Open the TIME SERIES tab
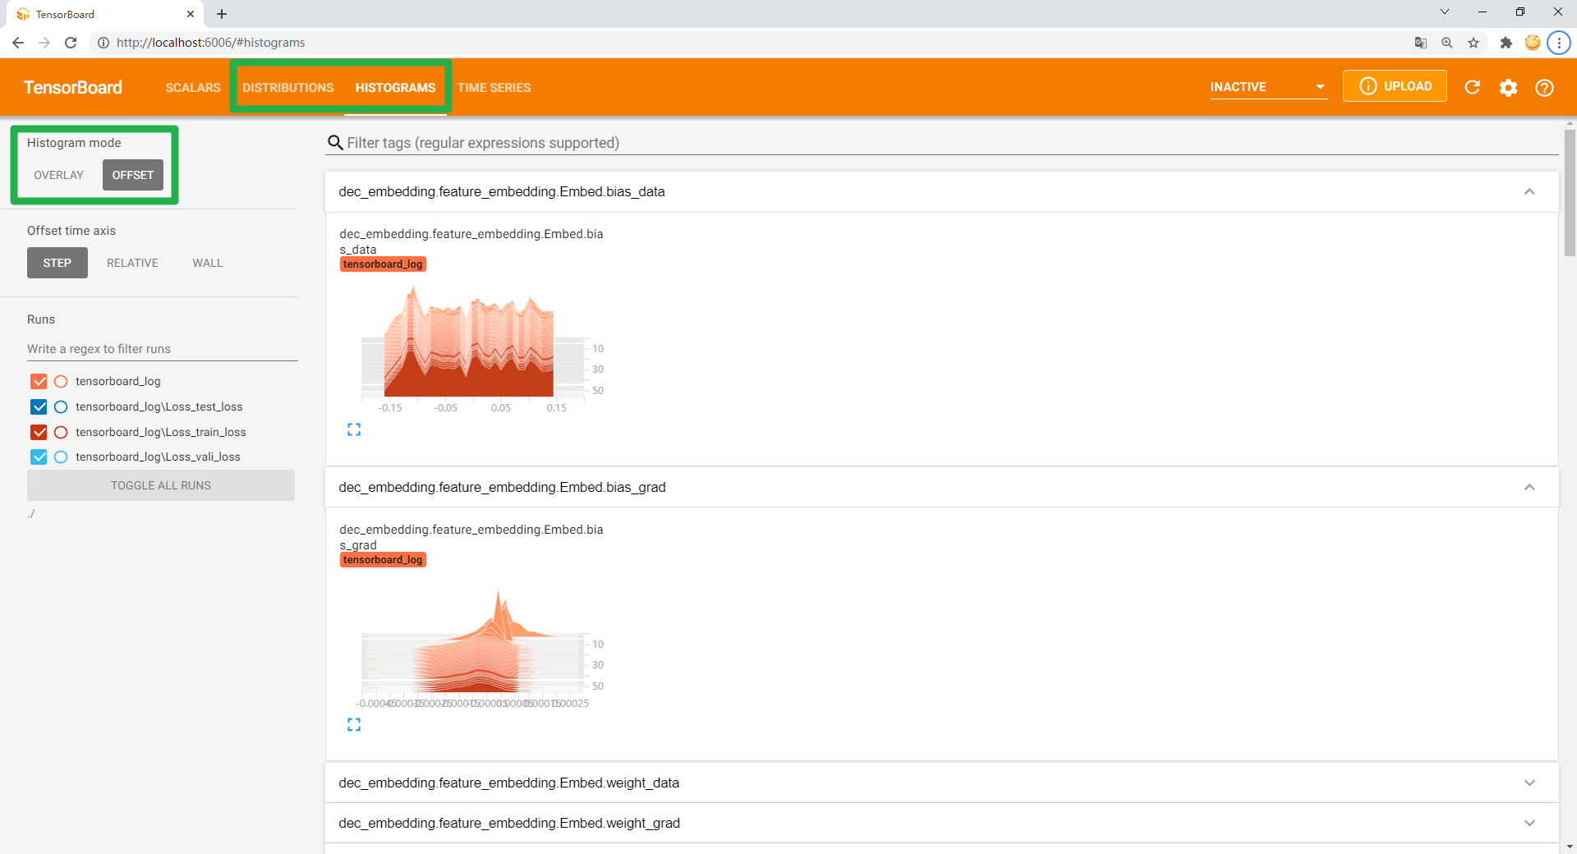 click(x=494, y=87)
